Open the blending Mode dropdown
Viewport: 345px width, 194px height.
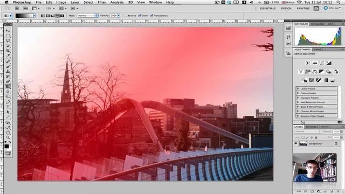88,16
